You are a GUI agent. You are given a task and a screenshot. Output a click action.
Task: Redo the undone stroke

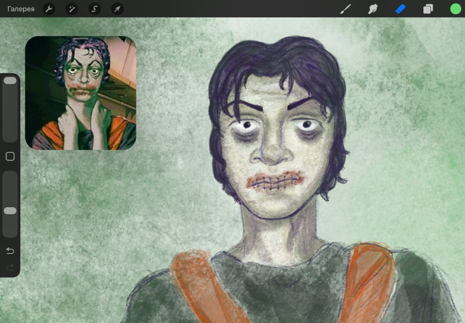click(10, 268)
